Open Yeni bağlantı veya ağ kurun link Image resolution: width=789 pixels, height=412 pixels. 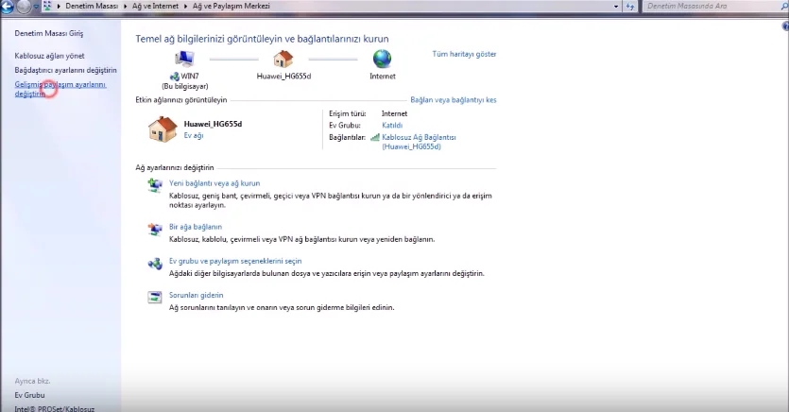tap(214, 183)
